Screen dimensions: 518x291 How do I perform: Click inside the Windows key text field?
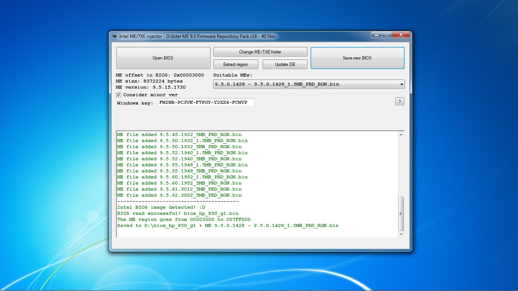(x=206, y=103)
